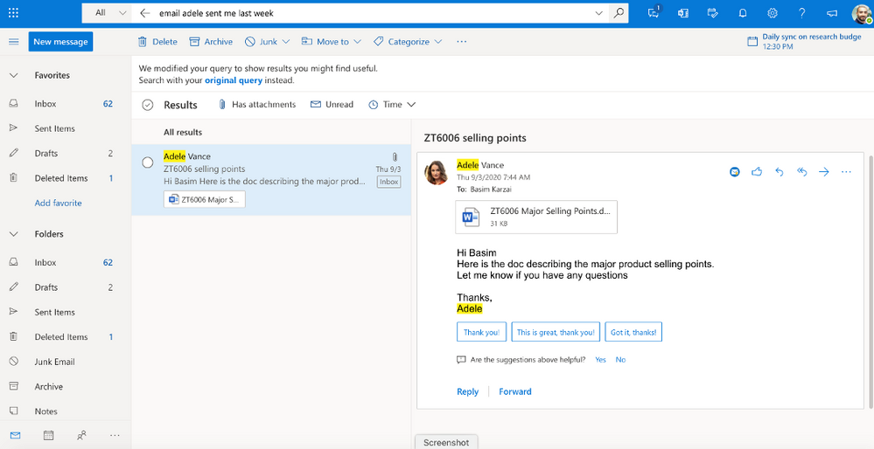Open the Help question mark
Screen dimensions: 874x449
tap(801, 13)
